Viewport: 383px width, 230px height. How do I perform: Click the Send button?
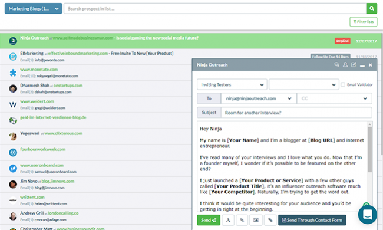[209, 220]
